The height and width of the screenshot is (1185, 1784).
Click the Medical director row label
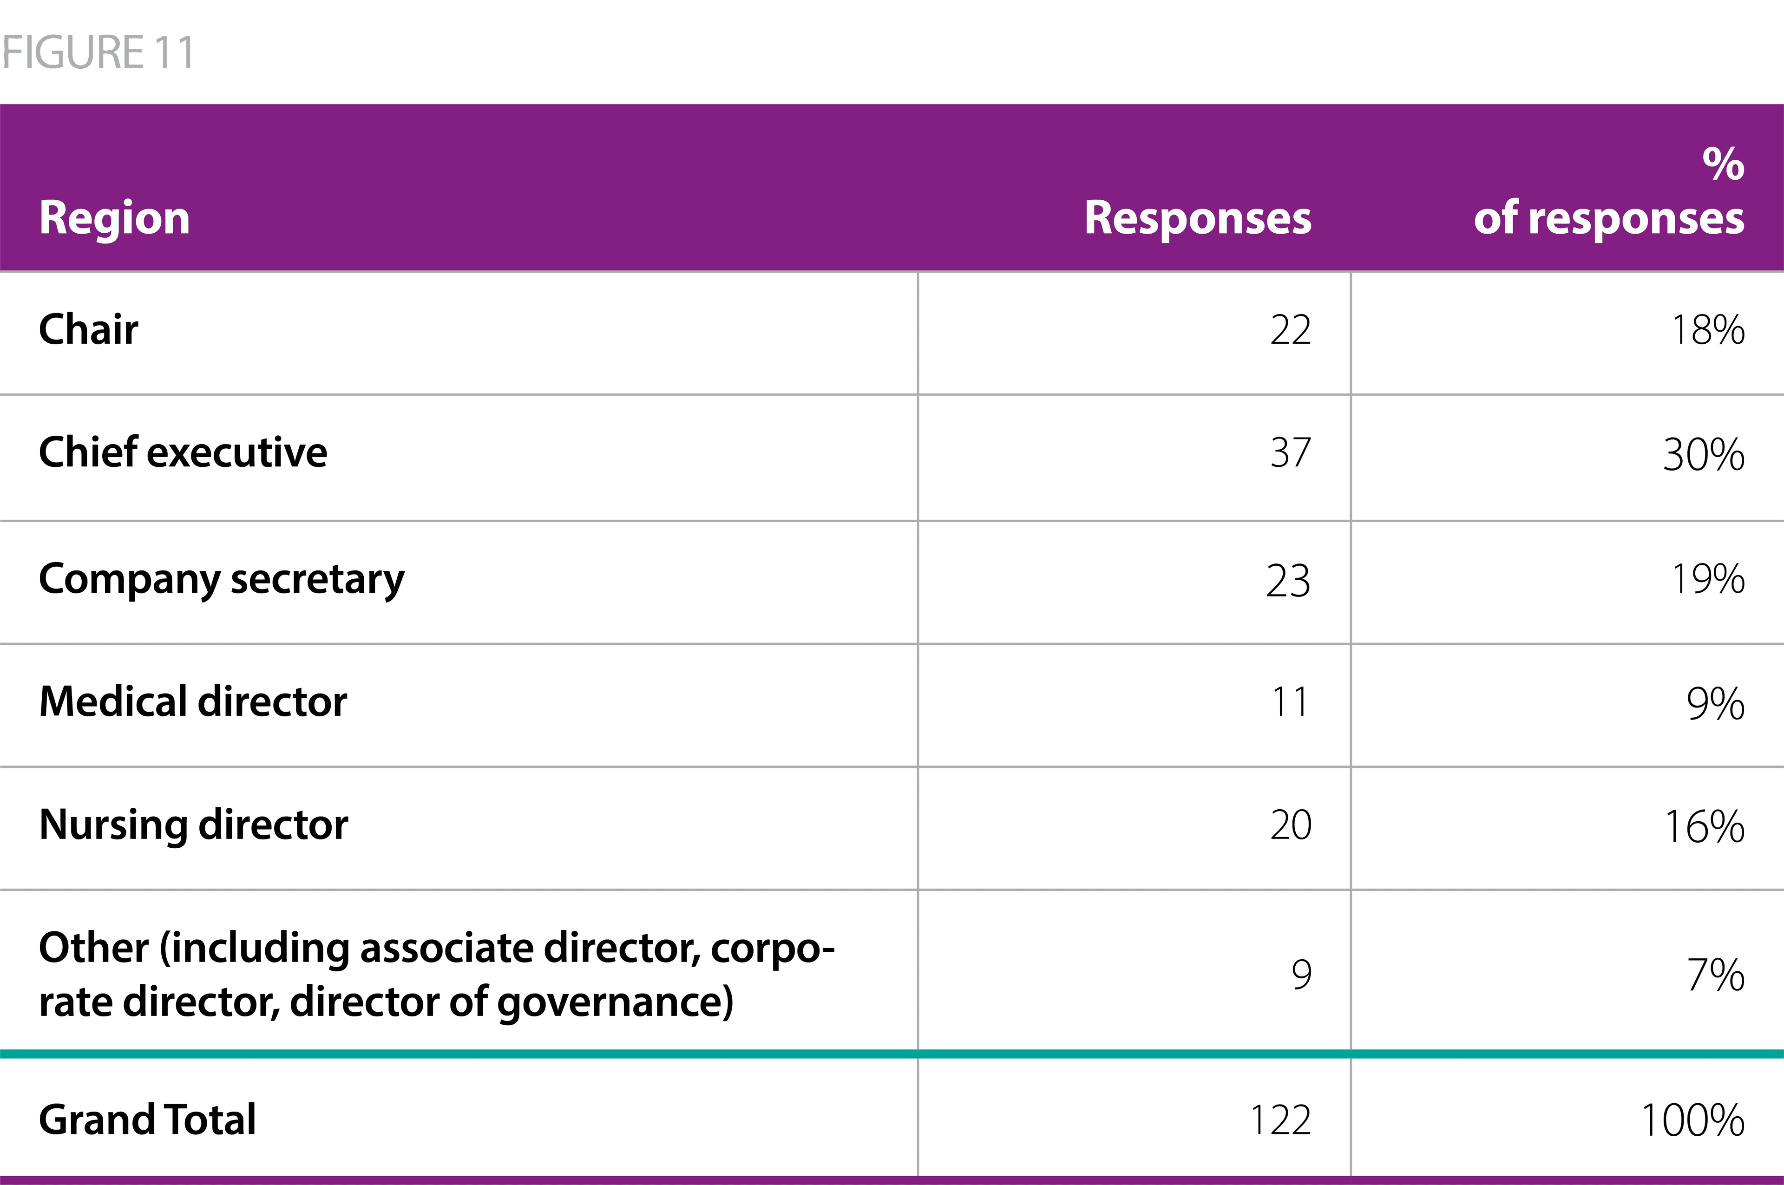(x=193, y=702)
